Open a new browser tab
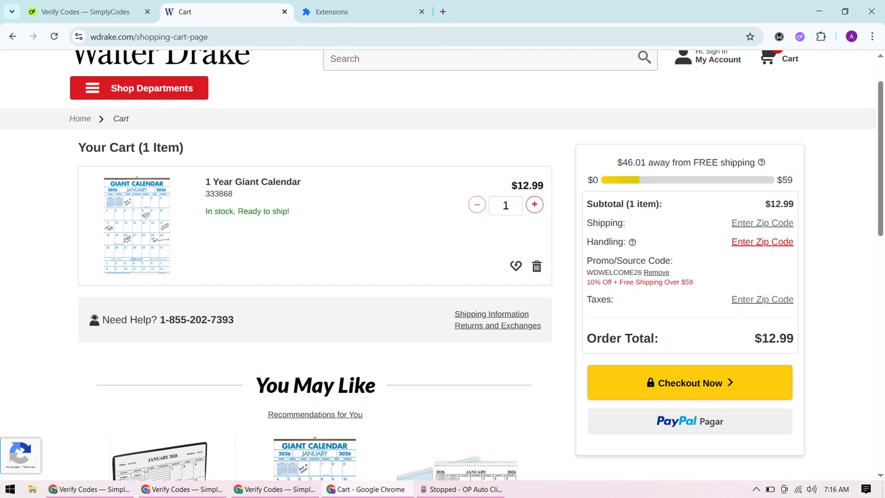Screen dimensions: 885x498 pos(443,12)
